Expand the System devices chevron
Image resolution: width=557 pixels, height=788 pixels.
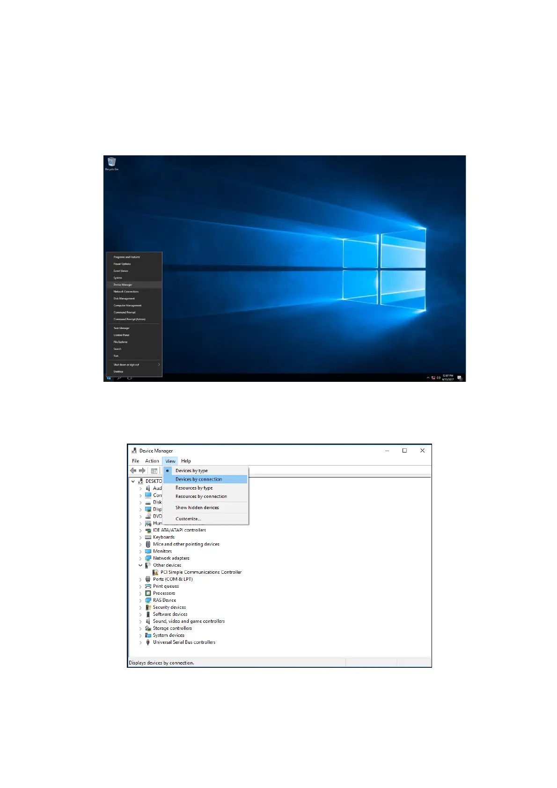(140, 635)
